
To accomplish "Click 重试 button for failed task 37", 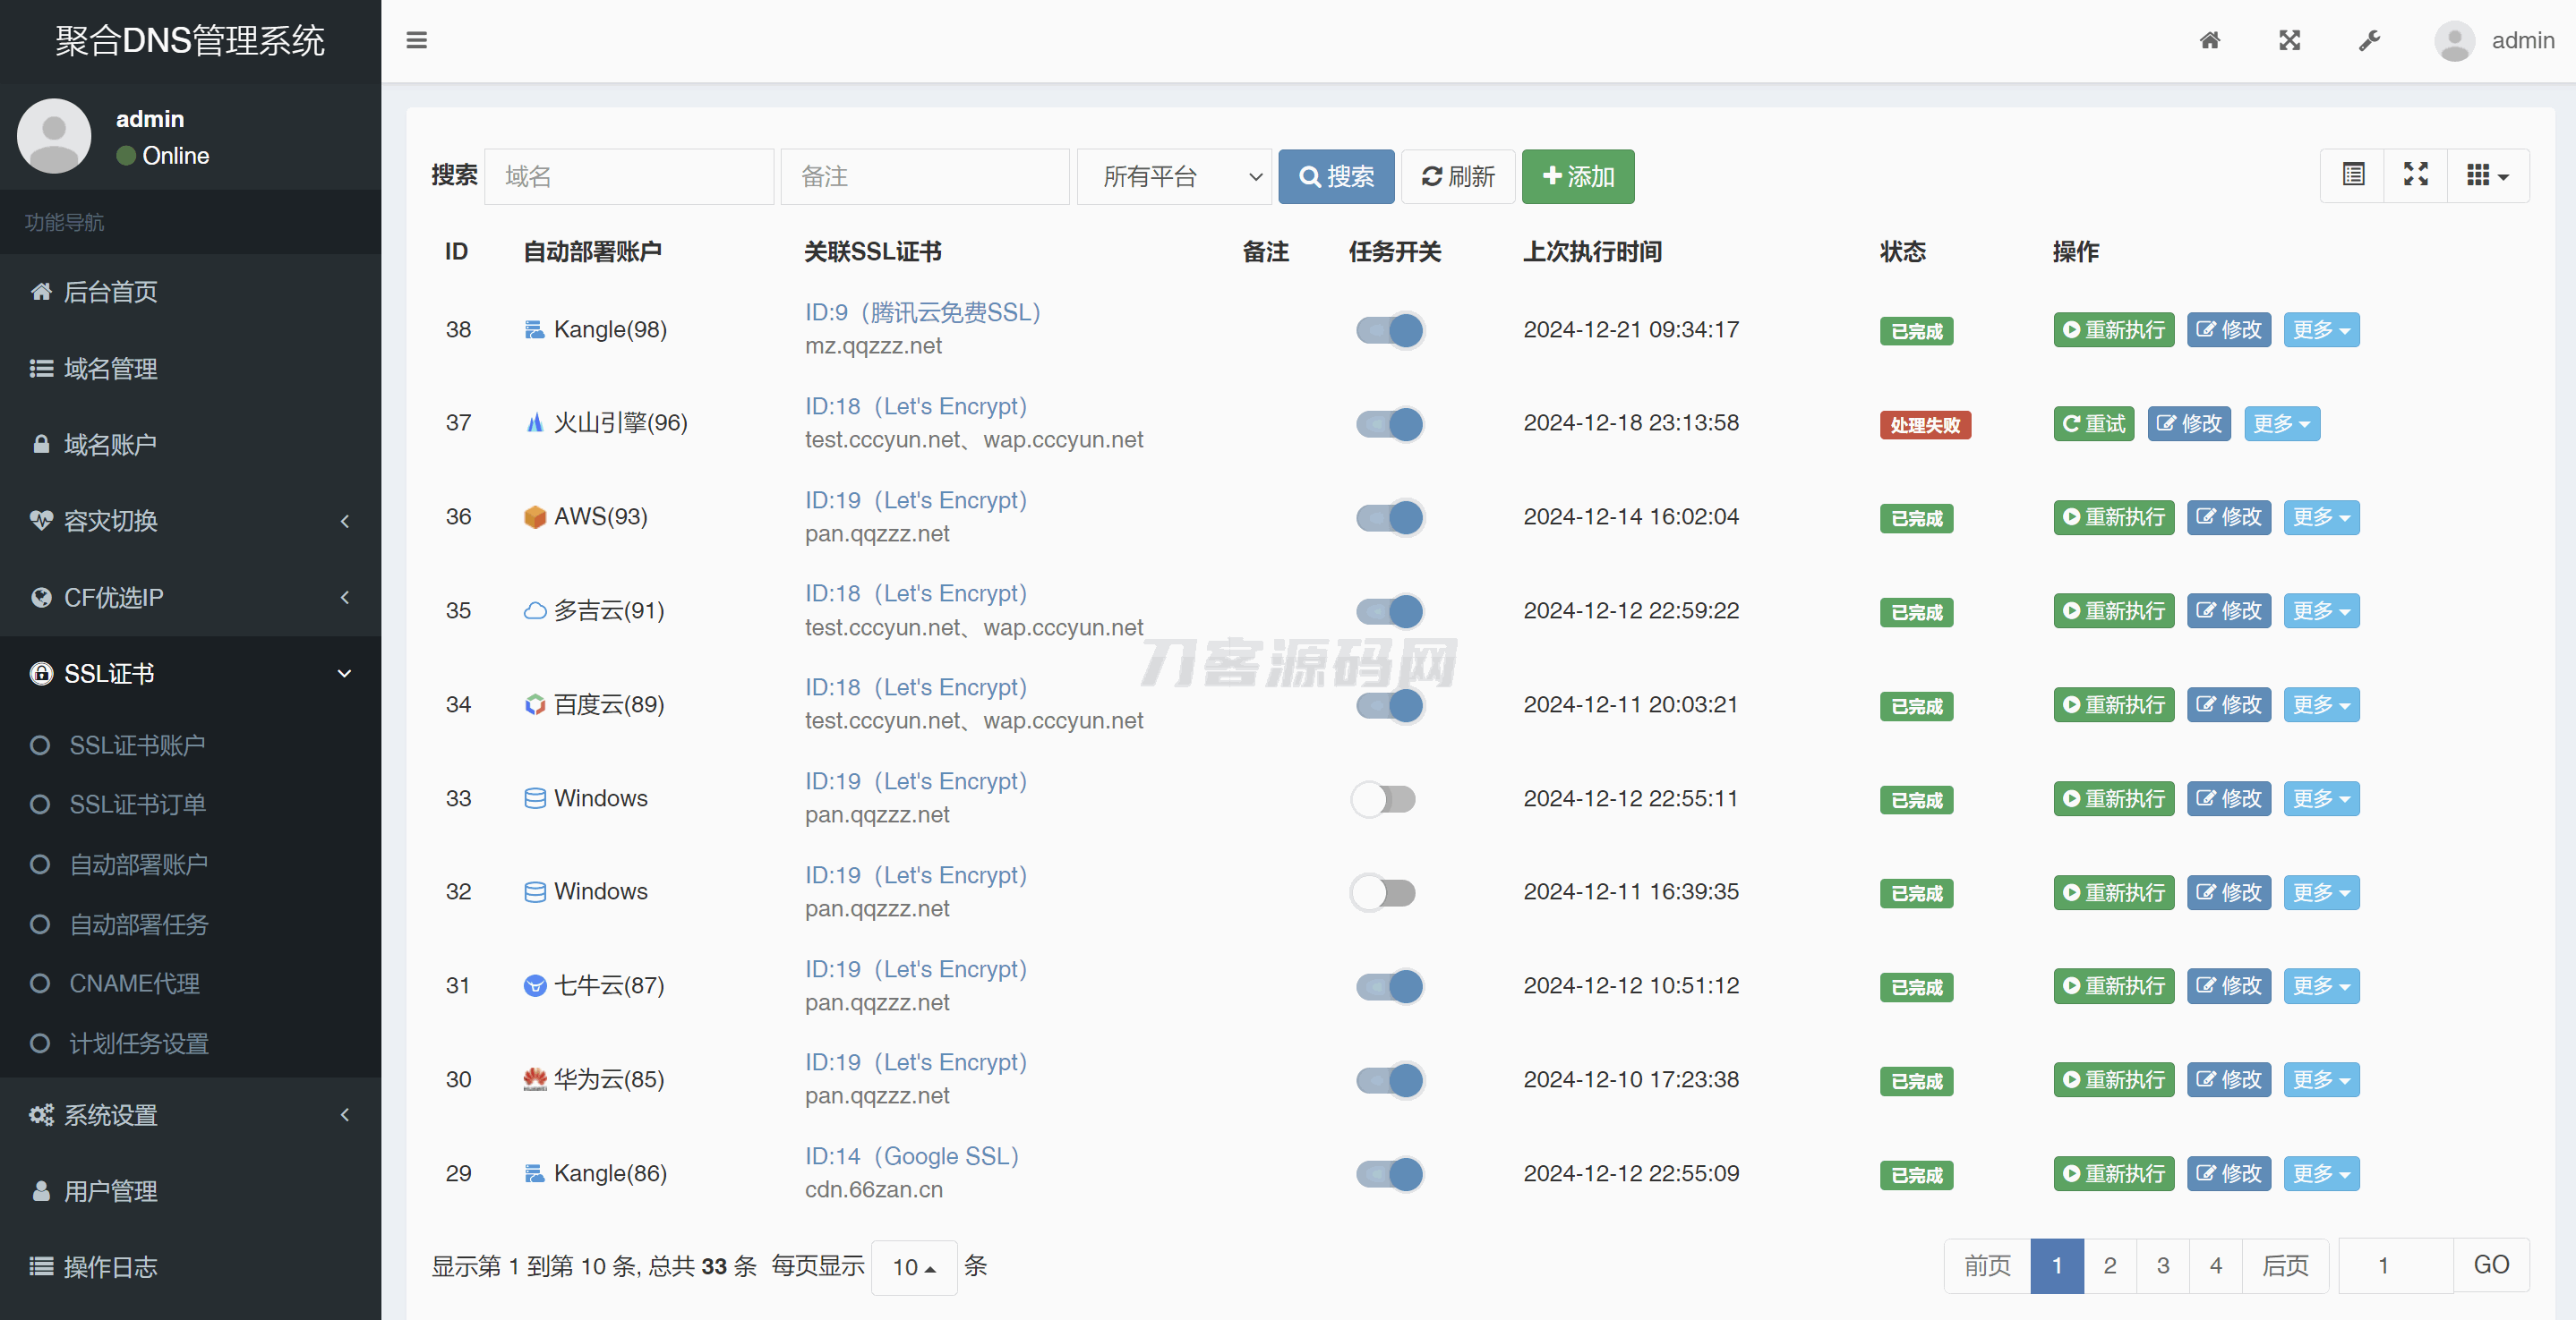I will point(2093,423).
